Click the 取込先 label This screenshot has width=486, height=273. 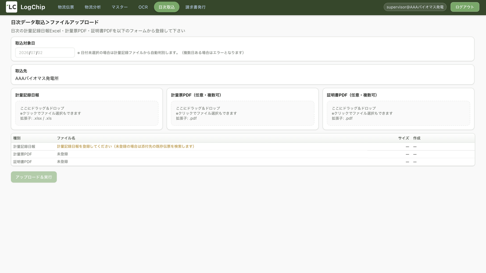pyautogui.click(x=21, y=71)
